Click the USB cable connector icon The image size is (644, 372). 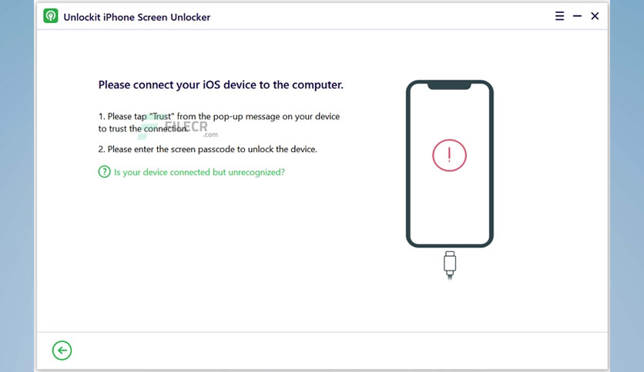tap(450, 264)
